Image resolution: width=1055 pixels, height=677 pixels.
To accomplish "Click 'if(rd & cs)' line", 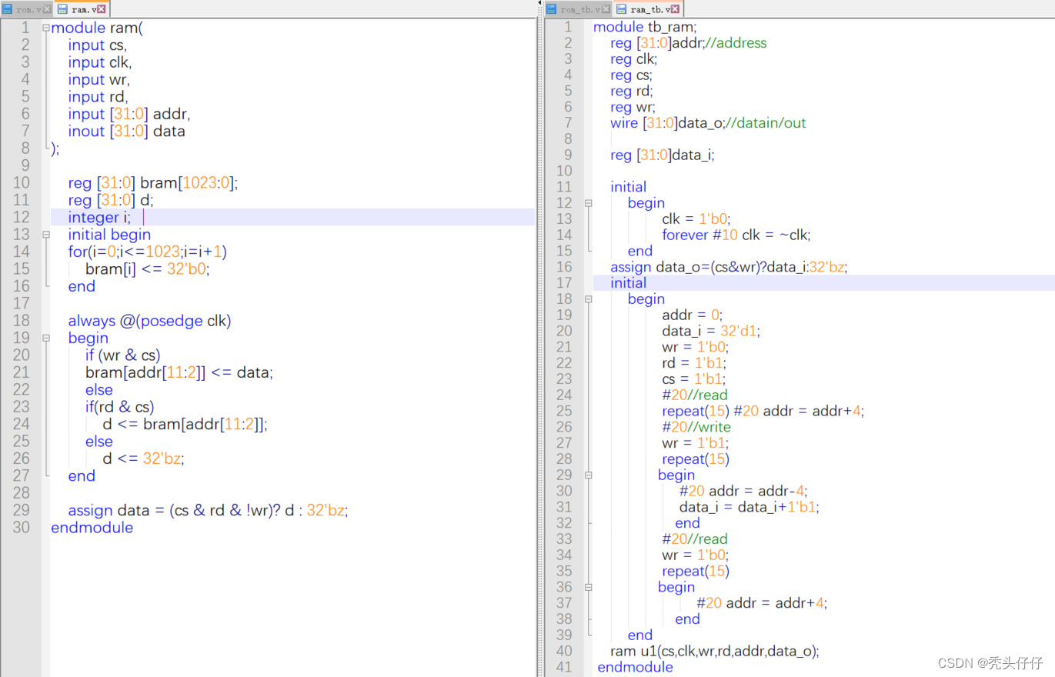I will pyautogui.click(x=120, y=407).
